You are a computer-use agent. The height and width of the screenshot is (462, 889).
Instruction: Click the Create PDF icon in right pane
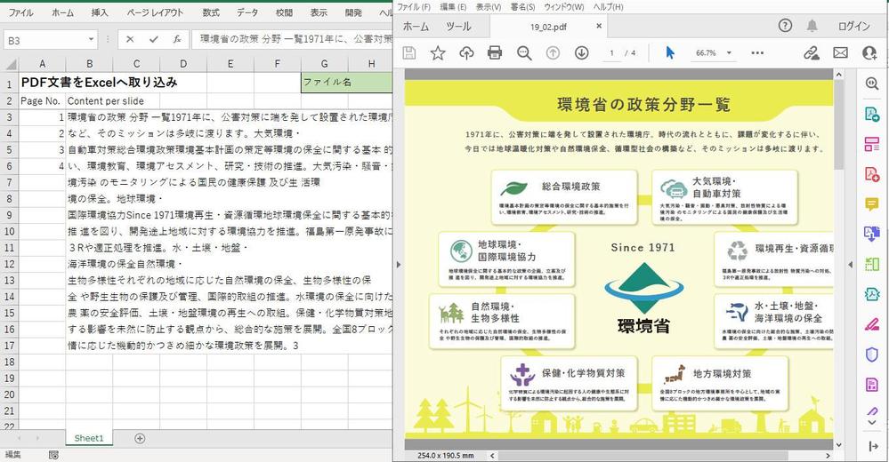tap(872, 174)
